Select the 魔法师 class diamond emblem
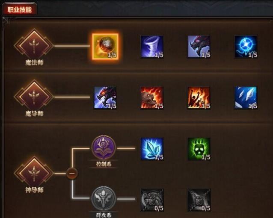The image size is (273, 218). (34, 46)
